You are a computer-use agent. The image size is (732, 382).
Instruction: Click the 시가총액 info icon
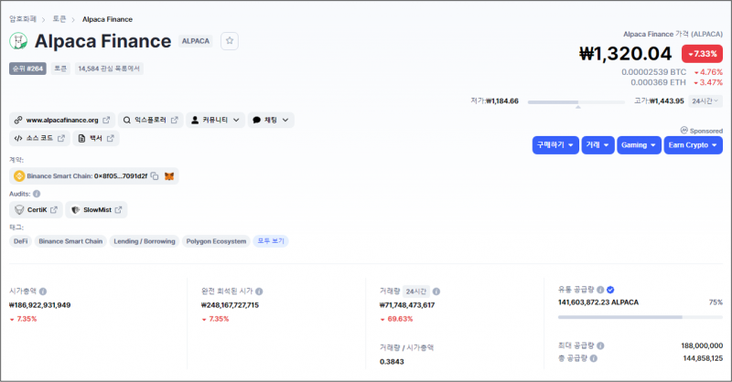(x=43, y=292)
